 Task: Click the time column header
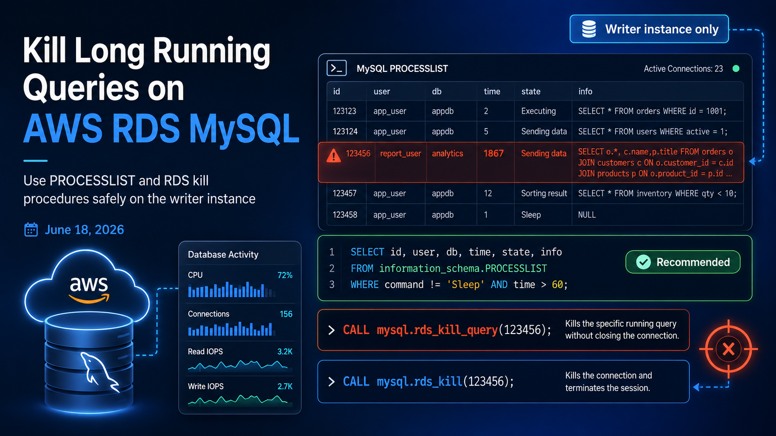[492, 91]
